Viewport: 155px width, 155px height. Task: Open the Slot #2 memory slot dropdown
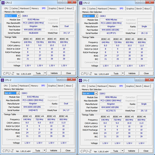tap(97, 16)
